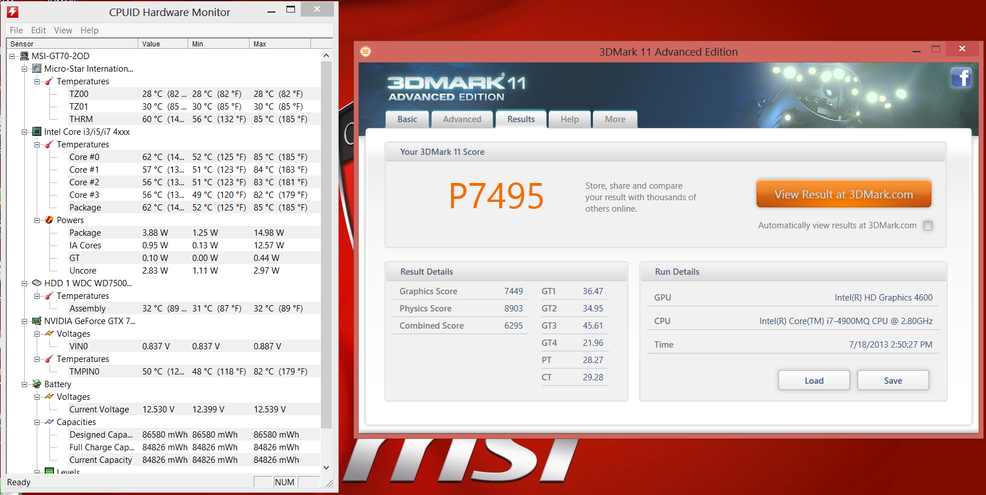Click the flame icon beside Powers

49,220
